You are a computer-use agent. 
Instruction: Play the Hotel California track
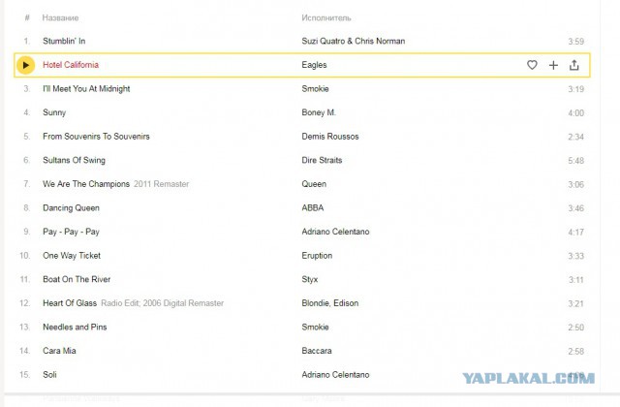pyautogui.click(x=26, y=65)
